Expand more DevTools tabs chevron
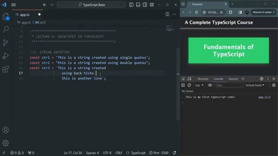 tap(243, 79)
